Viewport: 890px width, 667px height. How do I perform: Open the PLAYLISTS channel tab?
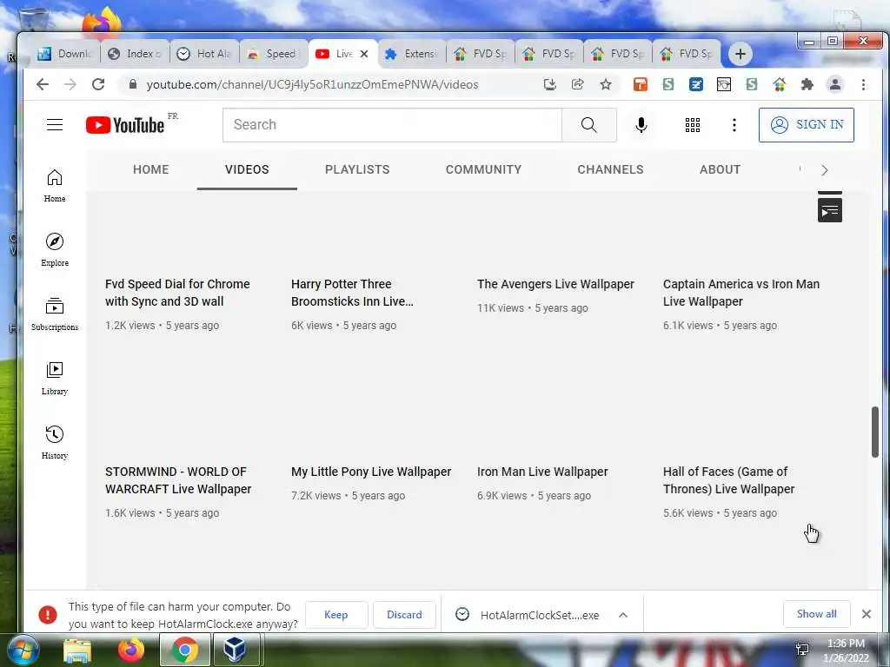coord(357,169)
